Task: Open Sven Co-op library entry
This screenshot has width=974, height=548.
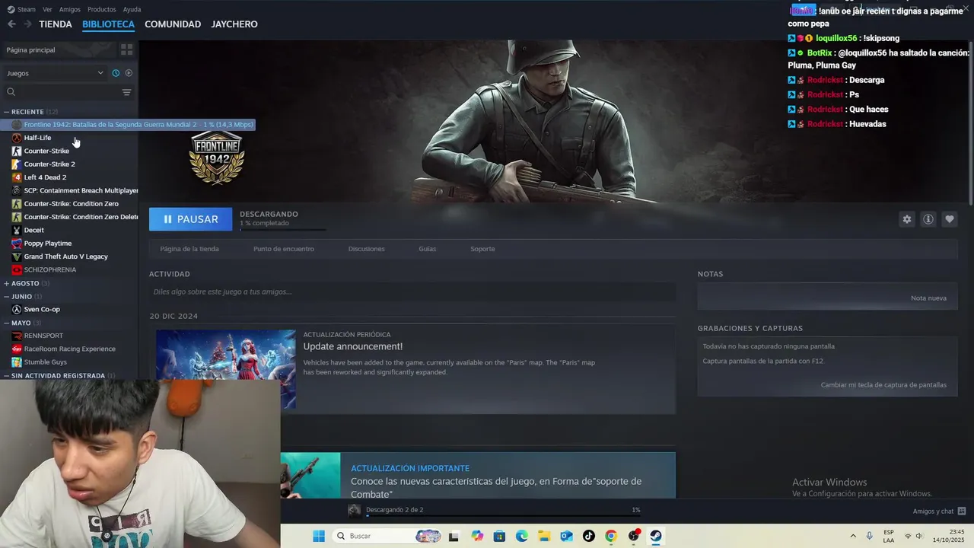Action: coord(41,310)
